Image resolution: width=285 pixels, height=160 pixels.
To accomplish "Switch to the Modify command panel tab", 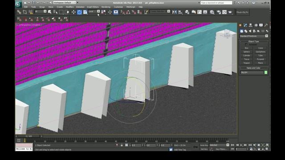I will [x=245, y=25].
